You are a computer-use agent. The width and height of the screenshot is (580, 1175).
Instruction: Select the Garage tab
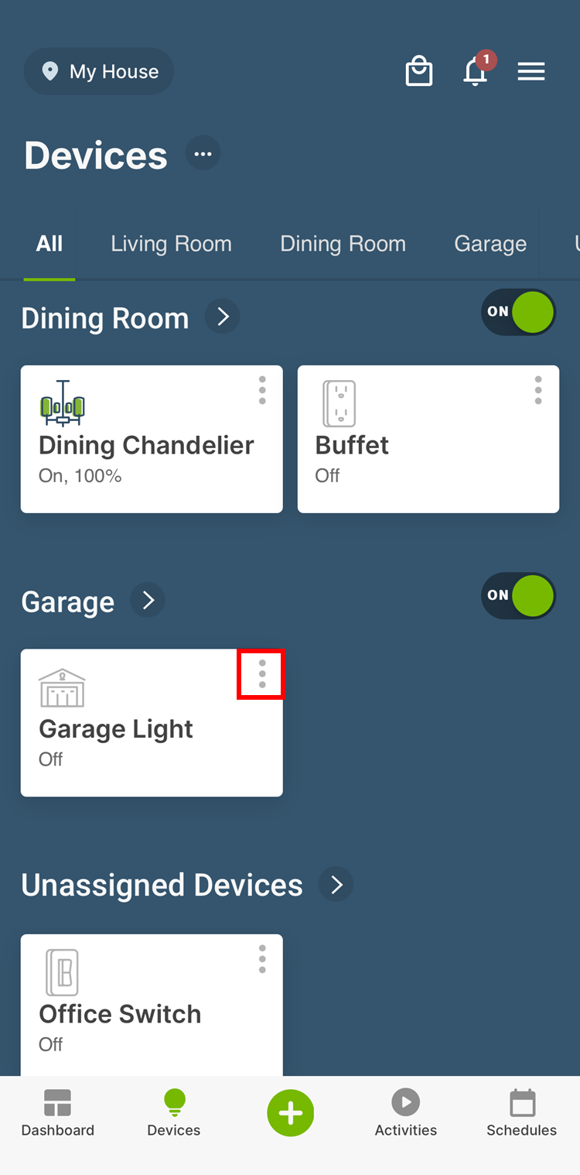click(x=490, y=244)
